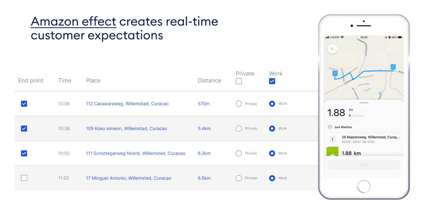Open the Amazon effect link

[x=74, y=21]
